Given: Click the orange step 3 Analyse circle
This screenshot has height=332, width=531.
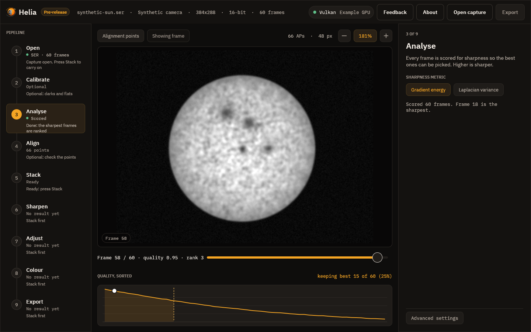Looking at the screenshot, I should tap(17, 114).
